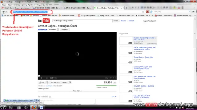The height and width of the screenshot is (110, 197).
Task: Open the Upload link
Action: coord(131,21)
